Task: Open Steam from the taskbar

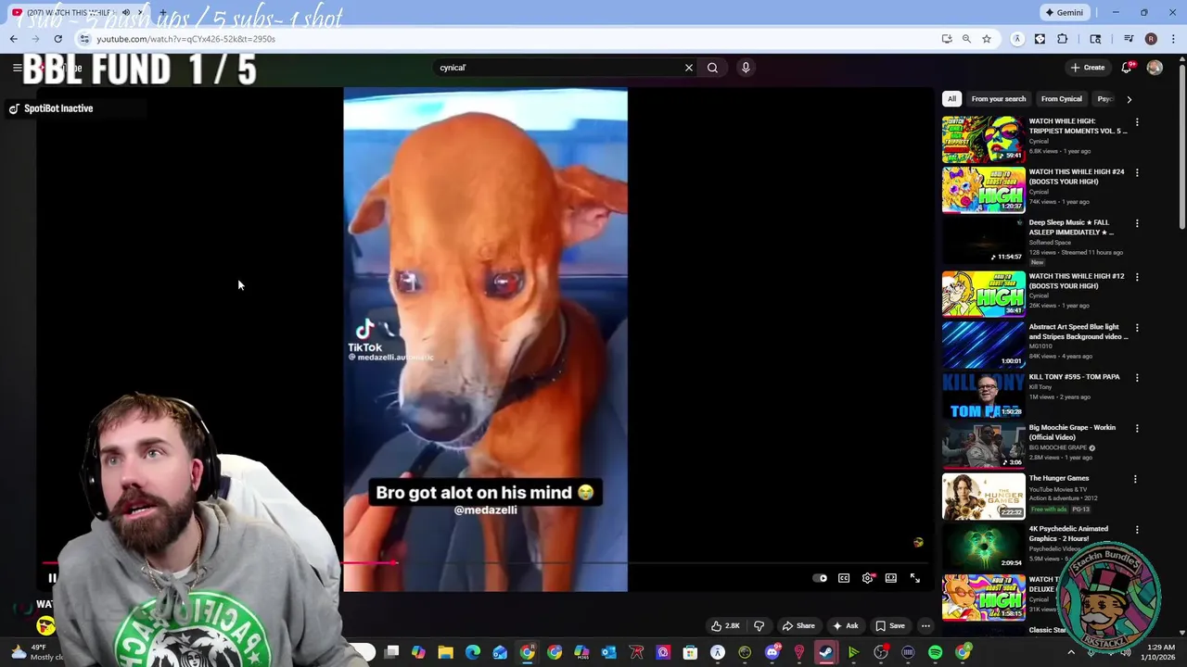Action: tap(825, 653)
